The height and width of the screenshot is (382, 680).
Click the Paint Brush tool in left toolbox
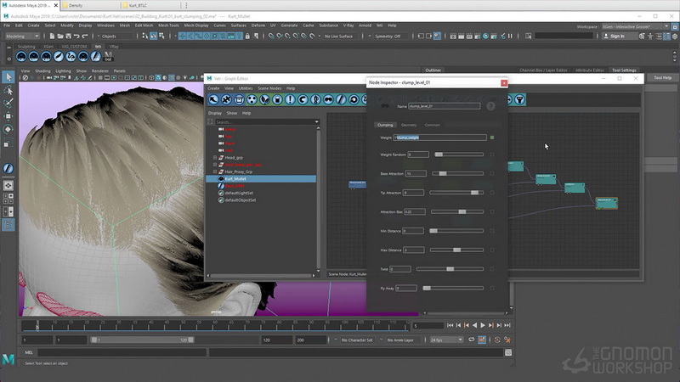coord(8,103)
